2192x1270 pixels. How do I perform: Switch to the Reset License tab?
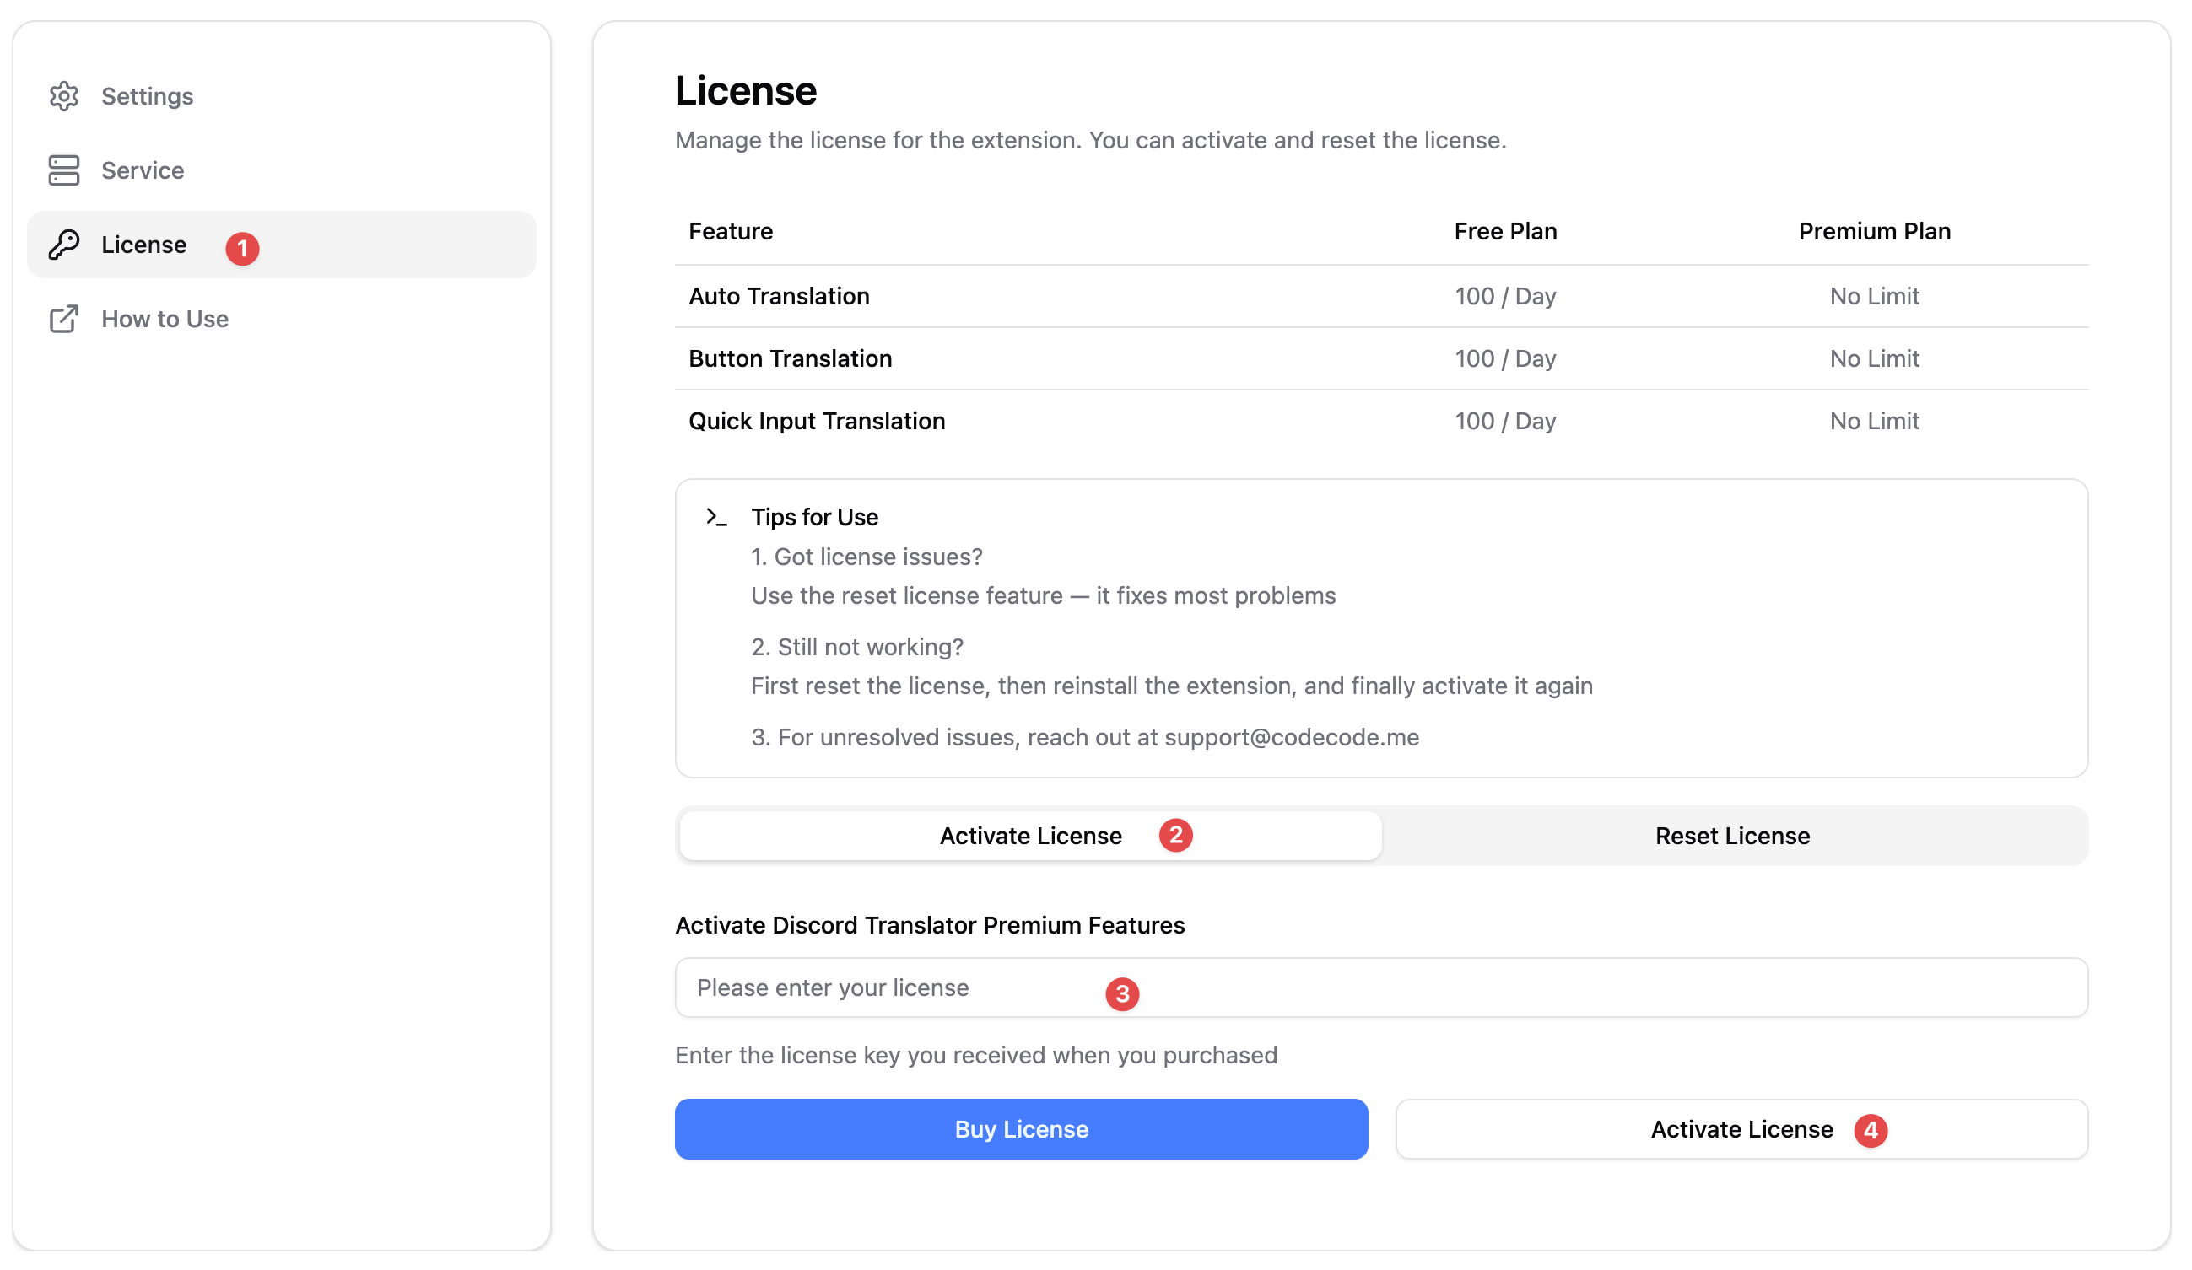click(x=1732, y=836)
